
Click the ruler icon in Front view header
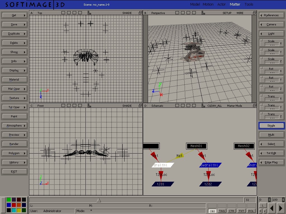click(89, 106)
